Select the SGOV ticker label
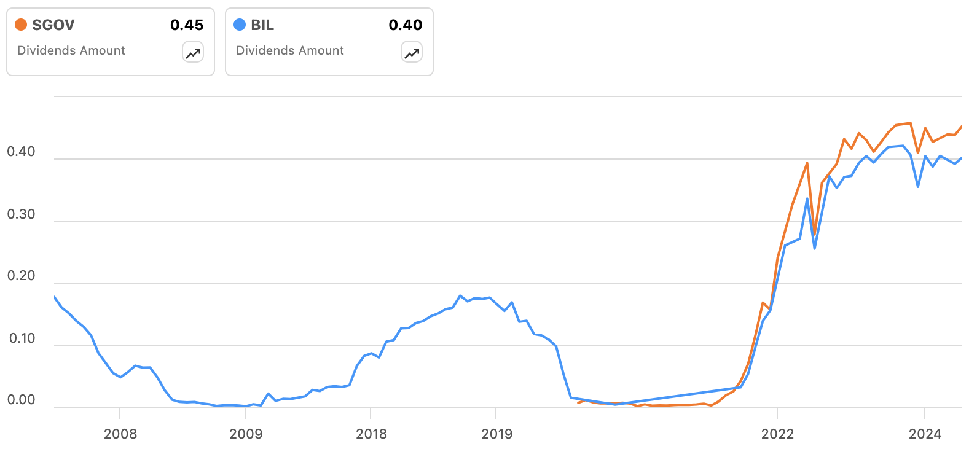977x457 pixels. click(x=53, y=25)
